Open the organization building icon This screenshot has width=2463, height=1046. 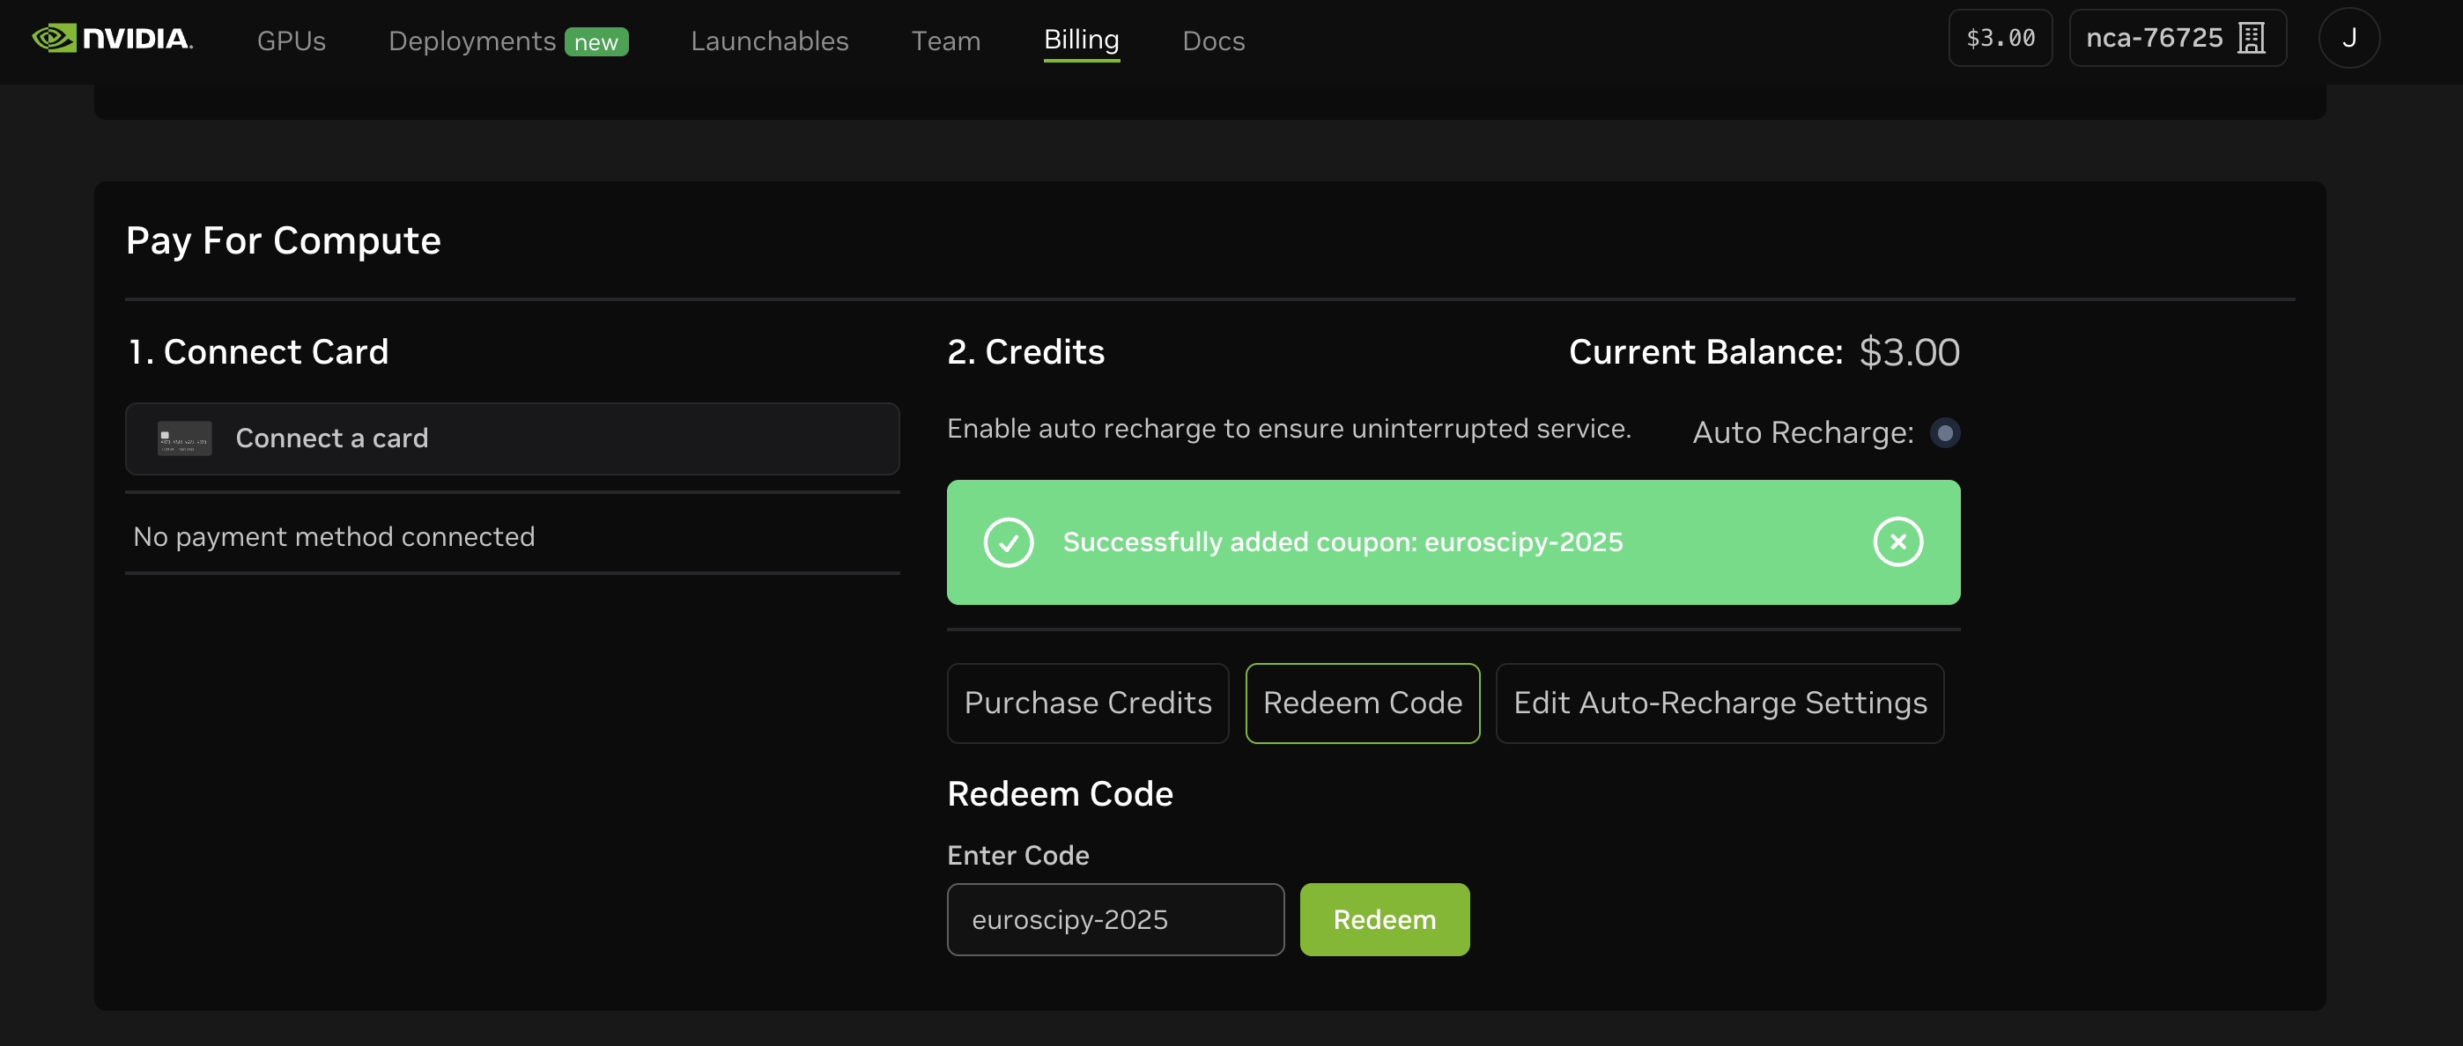(x=2251, y=38)
